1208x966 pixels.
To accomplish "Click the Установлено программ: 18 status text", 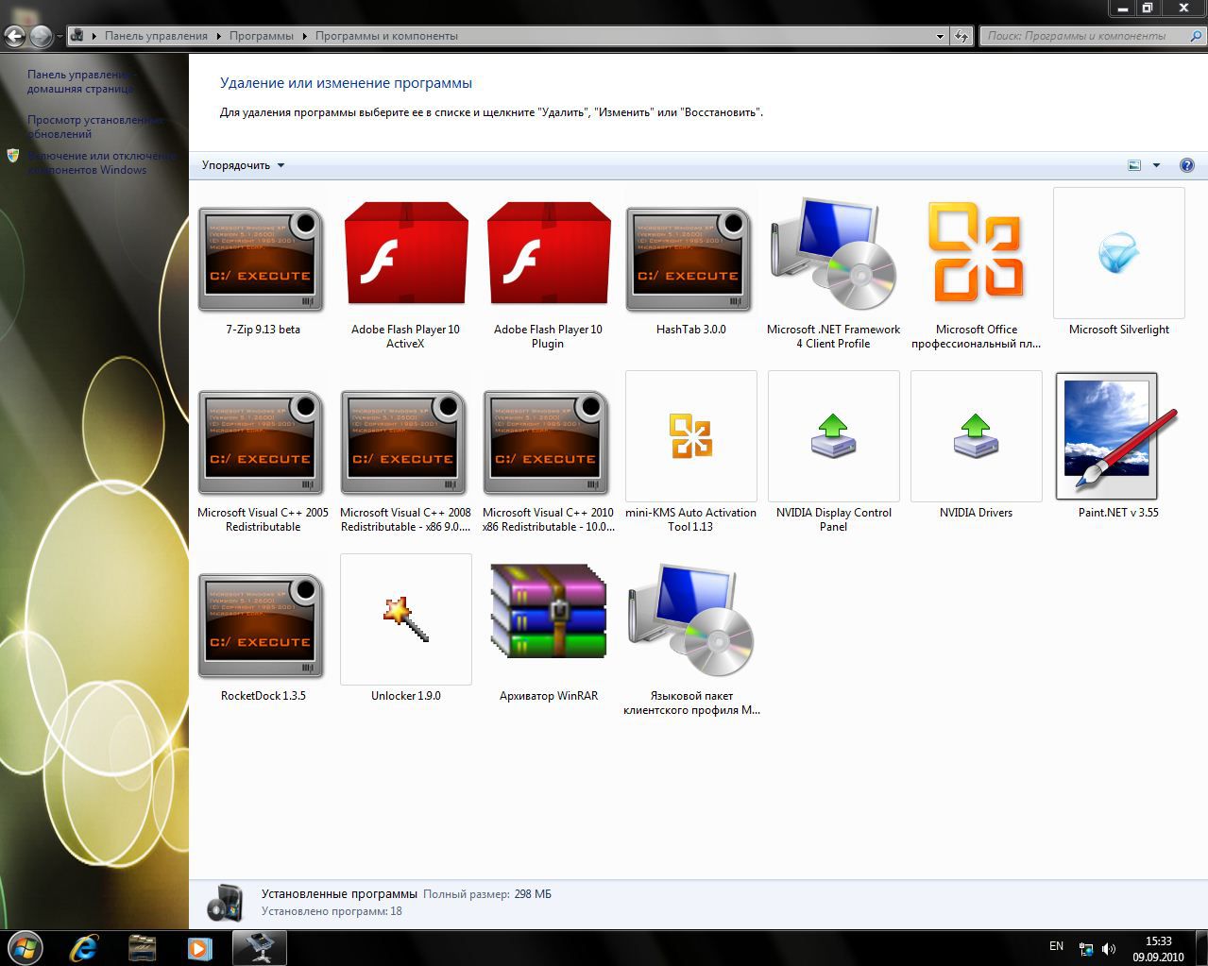I will (x=332, y=911).
